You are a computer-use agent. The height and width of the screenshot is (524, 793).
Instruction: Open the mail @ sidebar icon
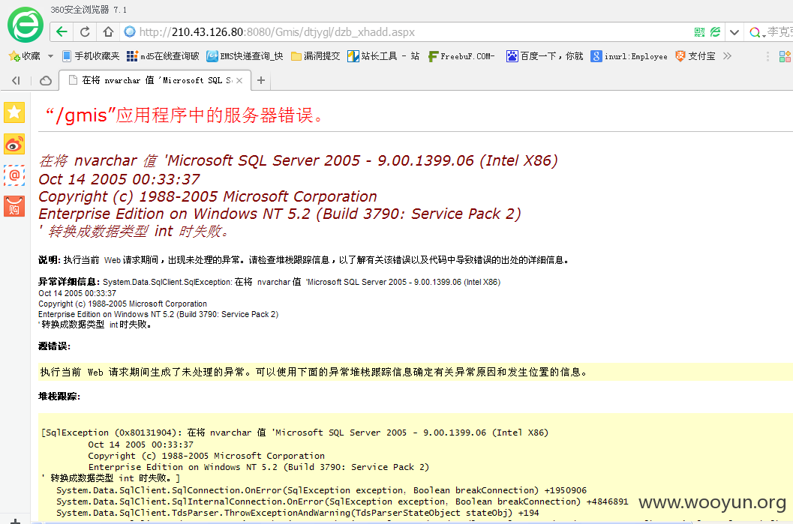[14, 175]
